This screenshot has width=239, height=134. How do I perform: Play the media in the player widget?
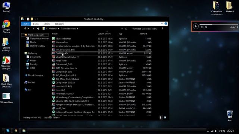(x=196, y=26)
